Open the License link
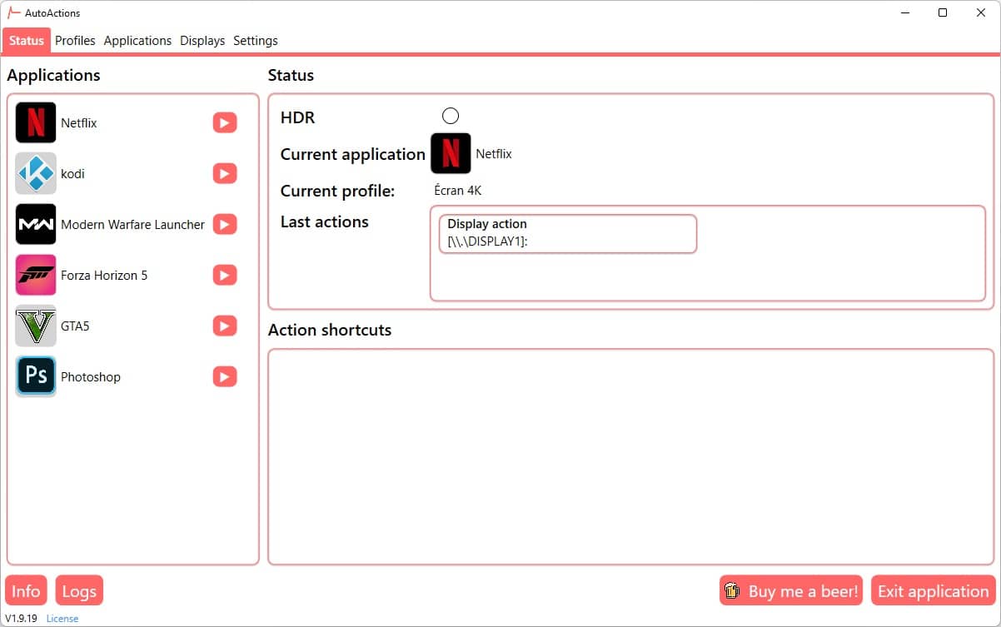 pyautogui.click(x=62, y=619)
